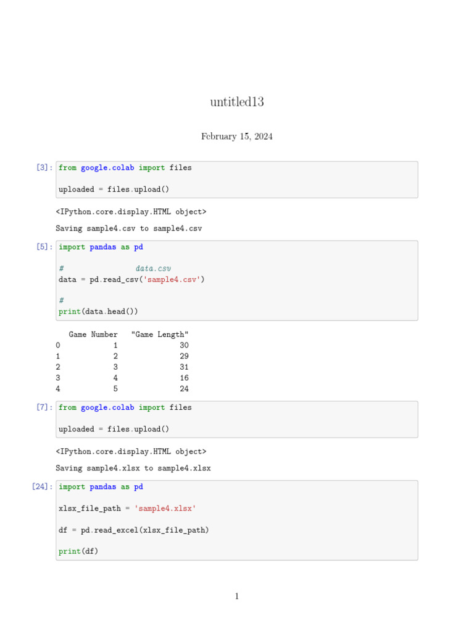Click "import pandas as pd" in cell [5]

[101, 247]
